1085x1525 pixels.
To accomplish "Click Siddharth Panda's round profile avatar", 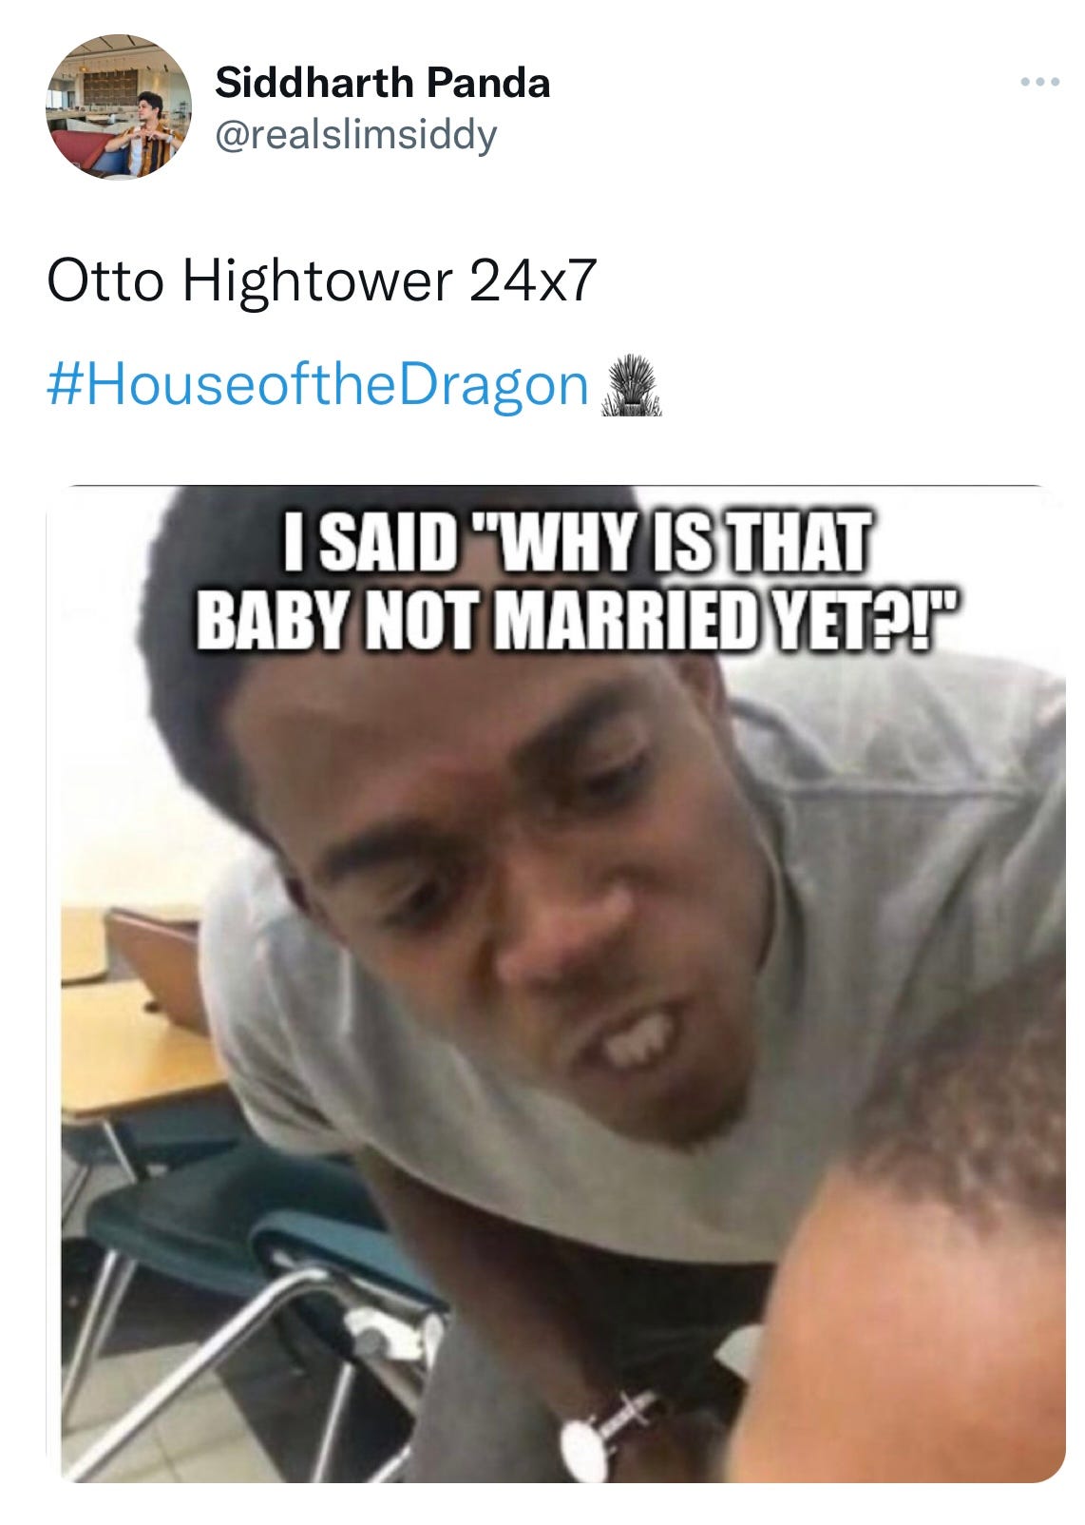I will (x=119, y=106).
